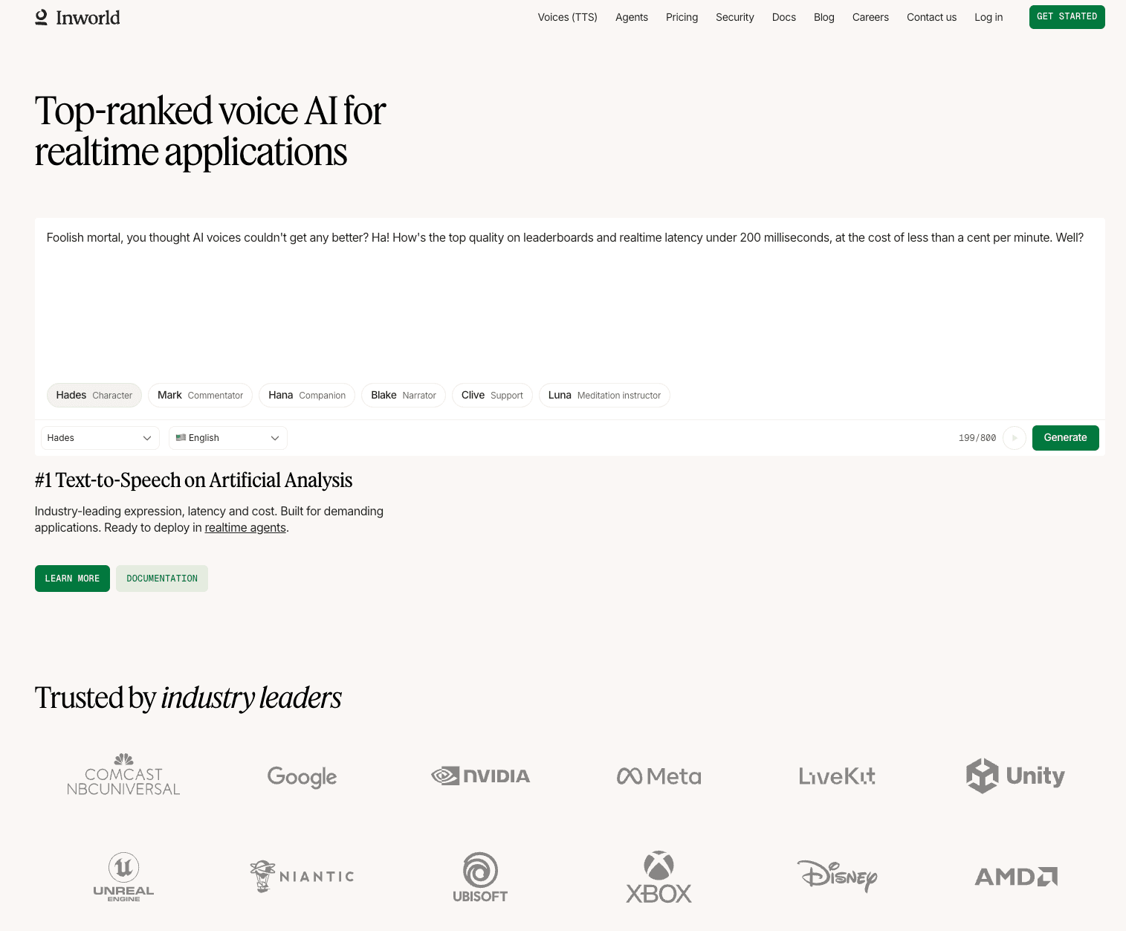The height and width of the screenshot is (931, 1126).
Task: Click the Meta logo
Action: (x=659, y=776)
